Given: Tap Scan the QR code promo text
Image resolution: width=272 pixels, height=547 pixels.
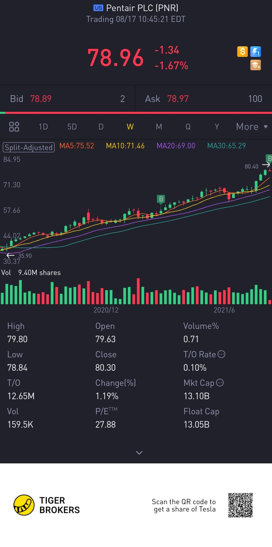Looking at the screenshot, I should [184, 505].
